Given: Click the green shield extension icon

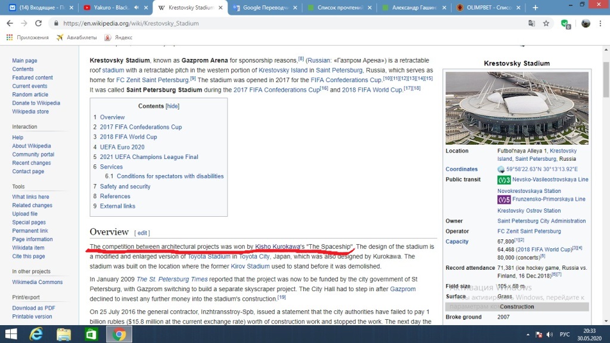Looking at the screenshot, I should [566, 24].
